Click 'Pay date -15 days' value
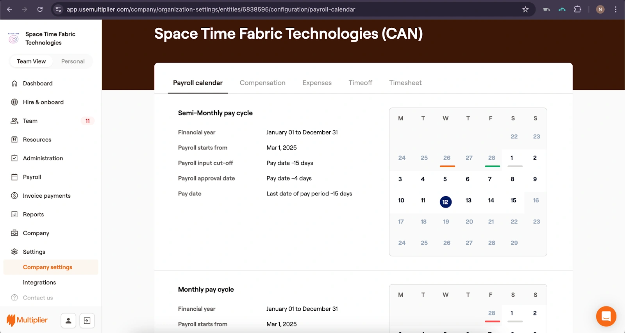The image size is (625, 333). point(290,163)
